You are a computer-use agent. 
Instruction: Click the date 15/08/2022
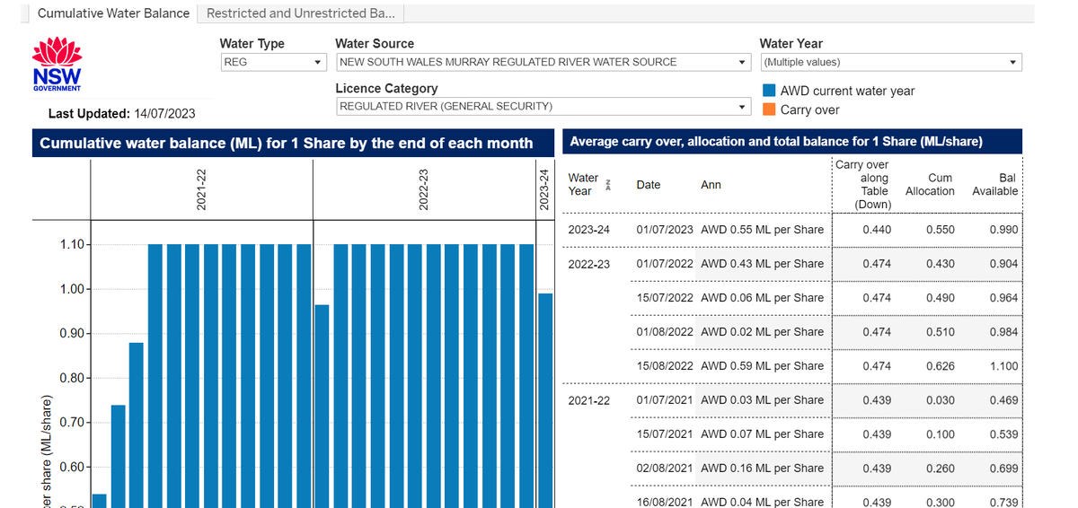tap(665, 366)
